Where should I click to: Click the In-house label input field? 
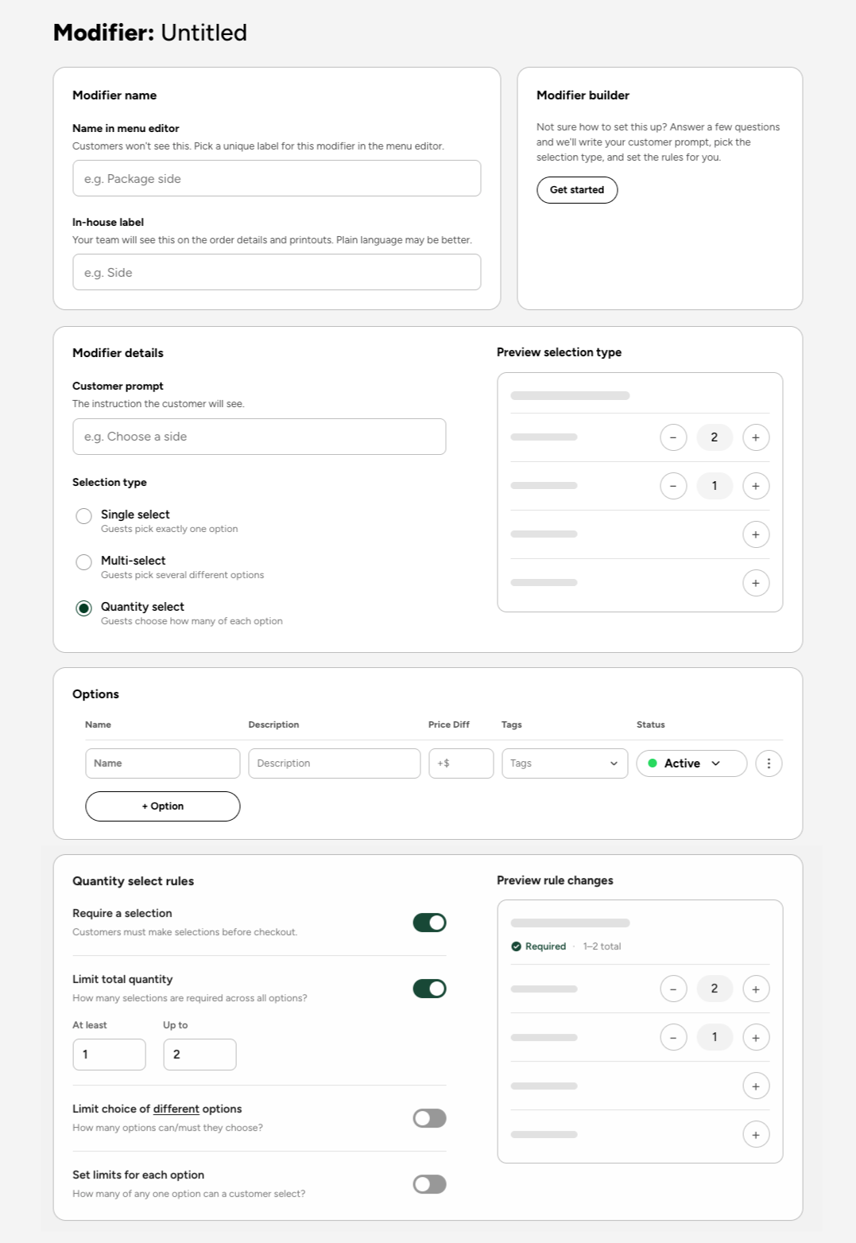[x=277, y=272]
